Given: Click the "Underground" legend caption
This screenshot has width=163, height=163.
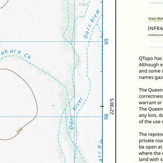Looking at the screenshot, I should pyautogui.click(x=156, y=35).
